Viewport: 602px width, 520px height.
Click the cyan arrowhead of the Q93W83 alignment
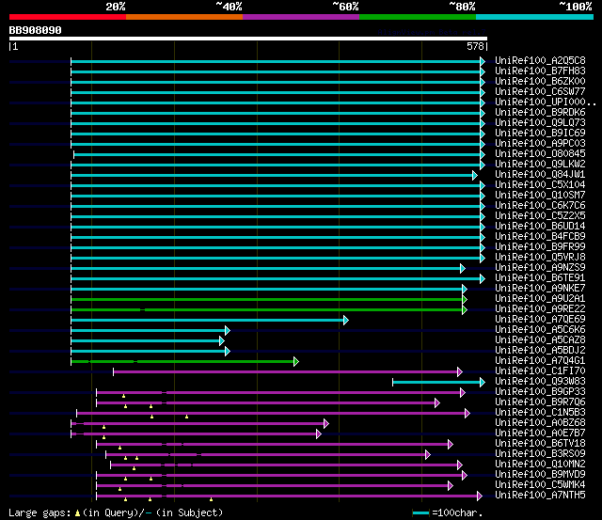click(x=483, y=382)
